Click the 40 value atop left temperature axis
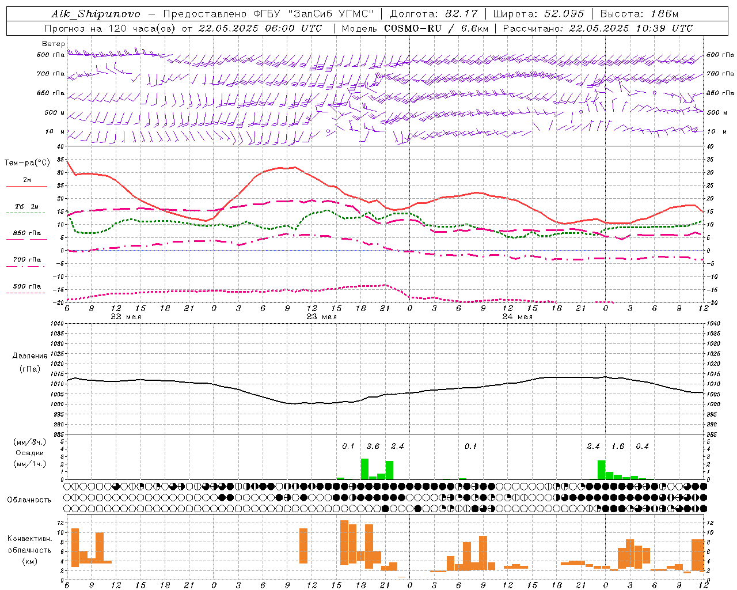The image size is (737, 590). [x=61, y=147]
